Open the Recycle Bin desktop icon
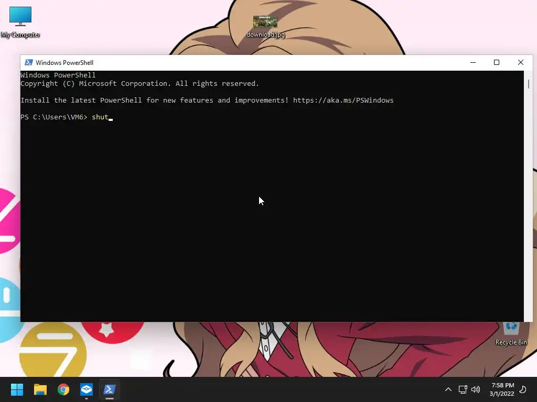This screenshot has width=537, height=402. 511,334
